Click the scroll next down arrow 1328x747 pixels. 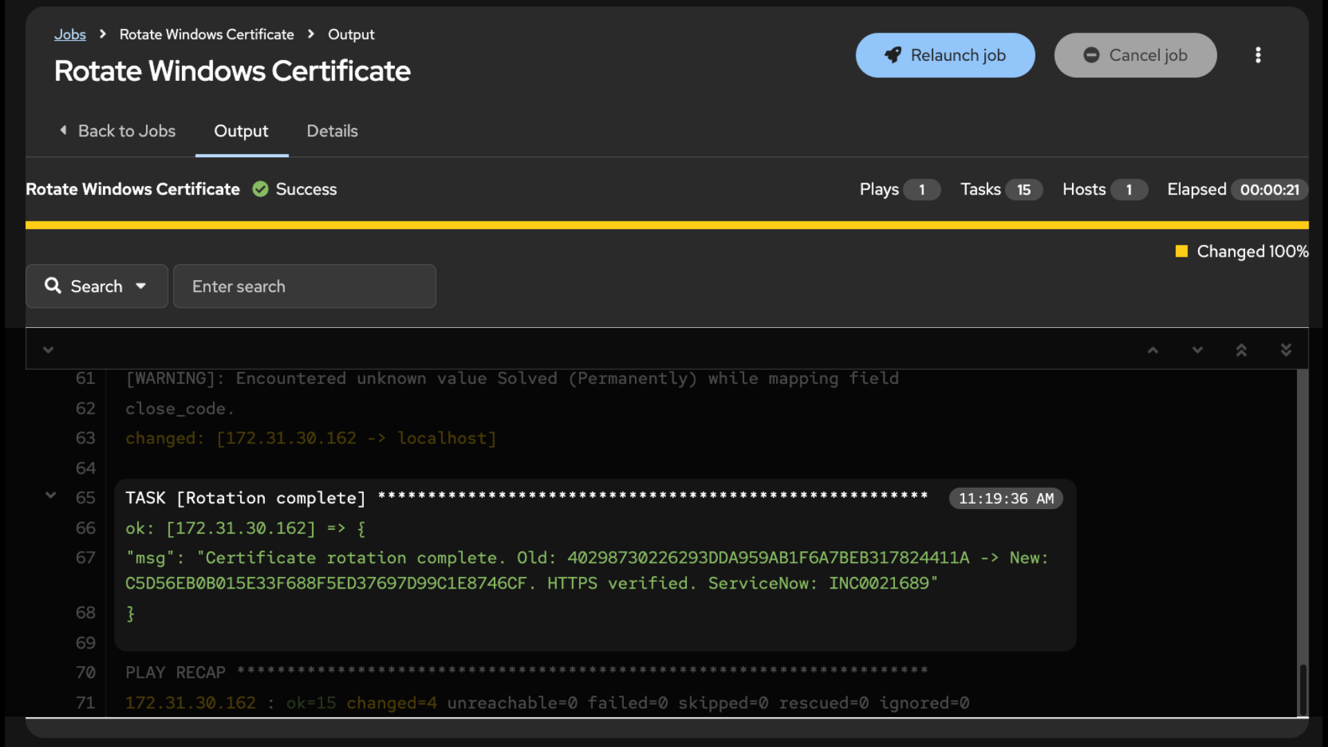1197,350
